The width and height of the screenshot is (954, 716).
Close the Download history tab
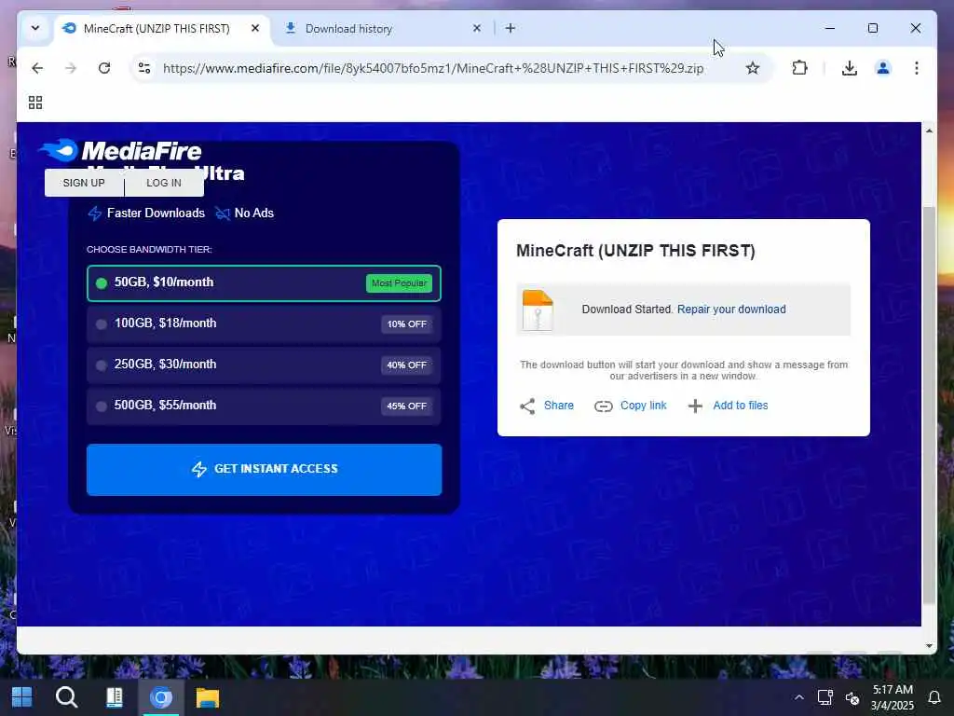tap(476, 28)
